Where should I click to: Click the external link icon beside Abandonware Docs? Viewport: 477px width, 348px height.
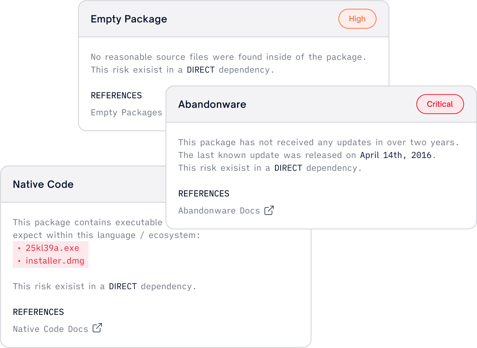click(269, 210)
